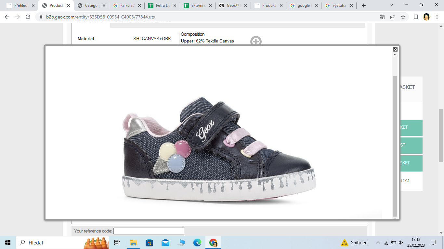The image size is (444, 249).
Task: Close the kalkulačka tab
Action: [139, 6]
